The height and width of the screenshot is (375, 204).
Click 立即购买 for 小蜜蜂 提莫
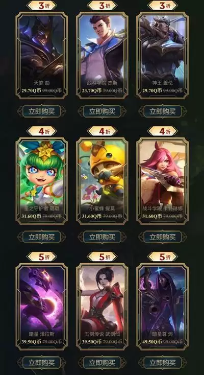point(102,237)
